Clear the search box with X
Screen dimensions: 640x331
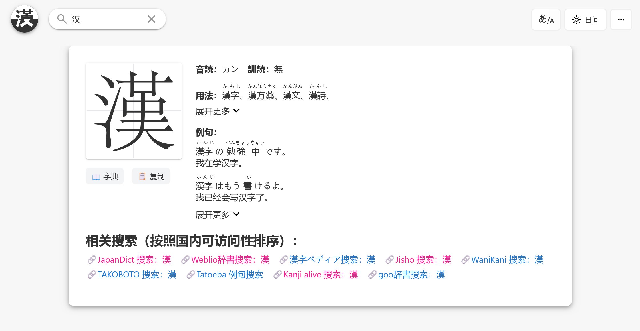click(x=151, y=19)
